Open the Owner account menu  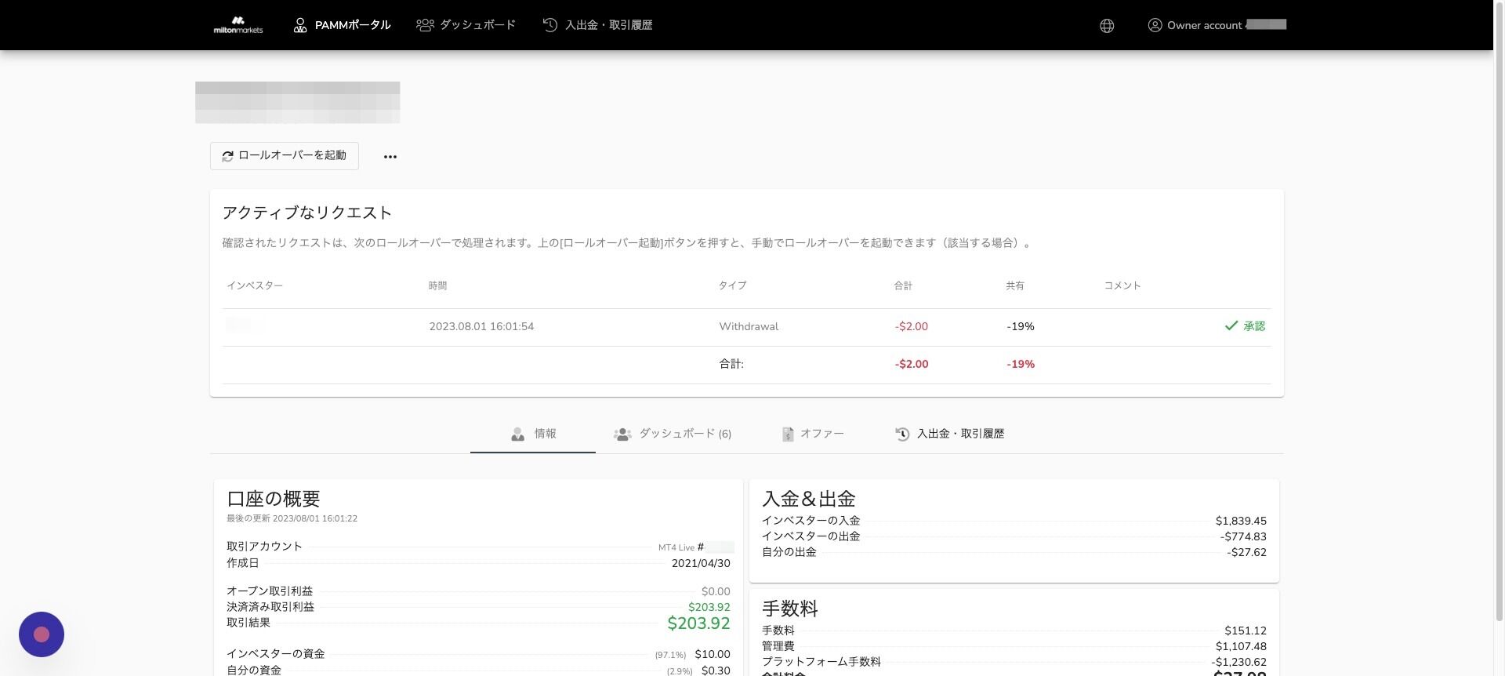[1217, 25]
